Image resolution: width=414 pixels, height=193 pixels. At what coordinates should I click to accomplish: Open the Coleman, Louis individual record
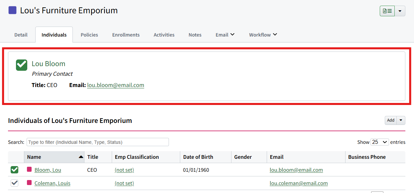coord(53,183)
